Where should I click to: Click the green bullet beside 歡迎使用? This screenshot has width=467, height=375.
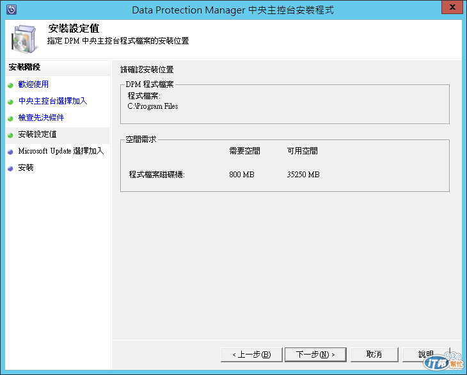tap(10, 85)
